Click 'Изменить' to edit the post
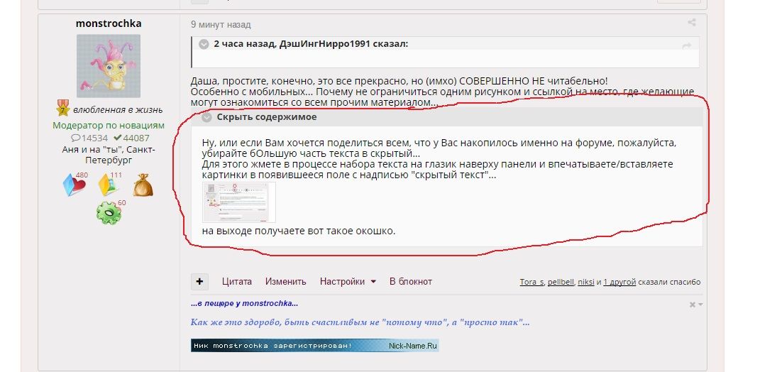This screenshot has width=777, height=372. tap(285, 281)
